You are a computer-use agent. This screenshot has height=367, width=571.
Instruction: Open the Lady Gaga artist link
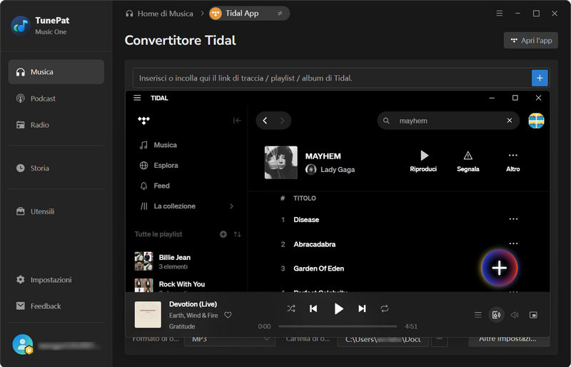pyautogui.click(x=337, y=169)
